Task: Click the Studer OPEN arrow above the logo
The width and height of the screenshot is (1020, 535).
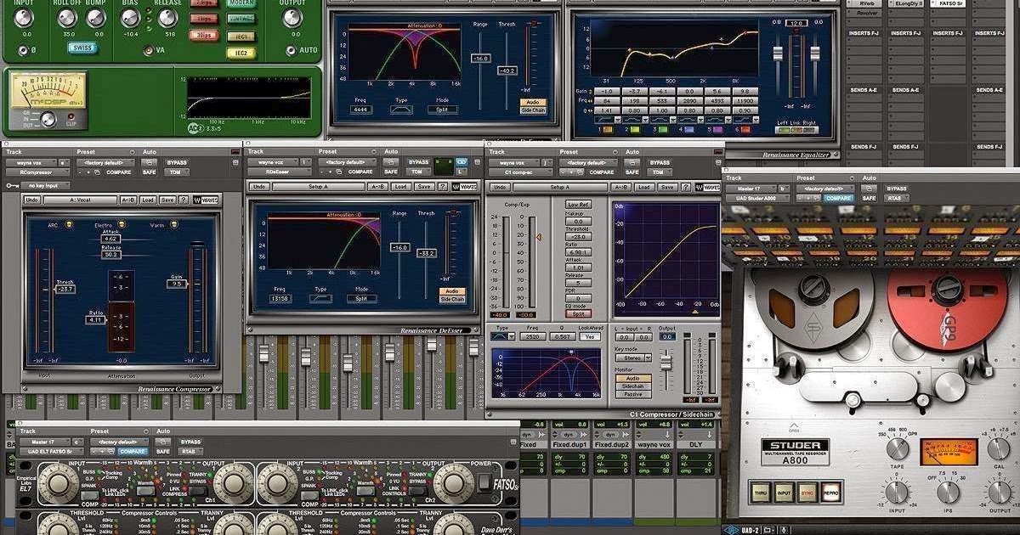Action: [x=794, y=426]
